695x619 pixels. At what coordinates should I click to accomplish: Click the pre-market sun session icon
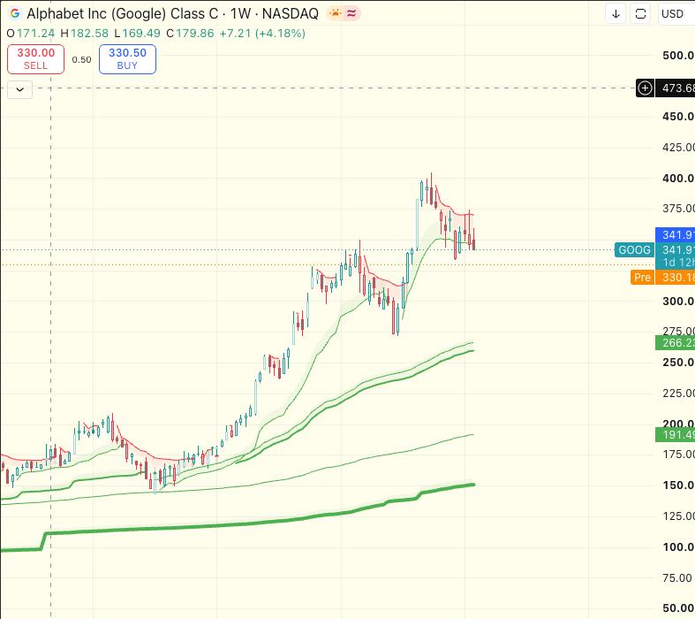click(x=336, y=13)
